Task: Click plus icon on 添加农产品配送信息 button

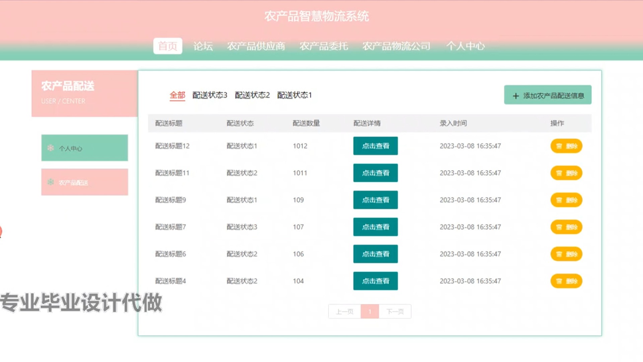Action: point(516,96)
